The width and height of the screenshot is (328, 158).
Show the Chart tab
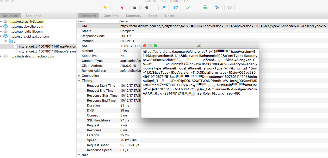153,16
